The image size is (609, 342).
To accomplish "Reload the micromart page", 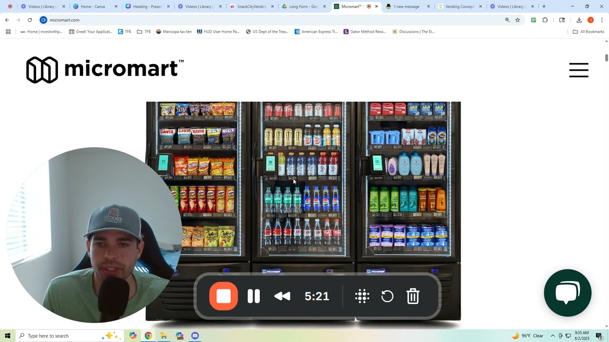I will (x=29, y=20).
